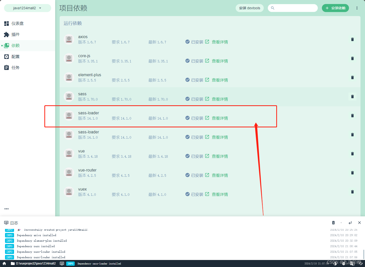The image size is (365, 267).
Task: Click the 安装 devtools button
Action: point(250,8)
